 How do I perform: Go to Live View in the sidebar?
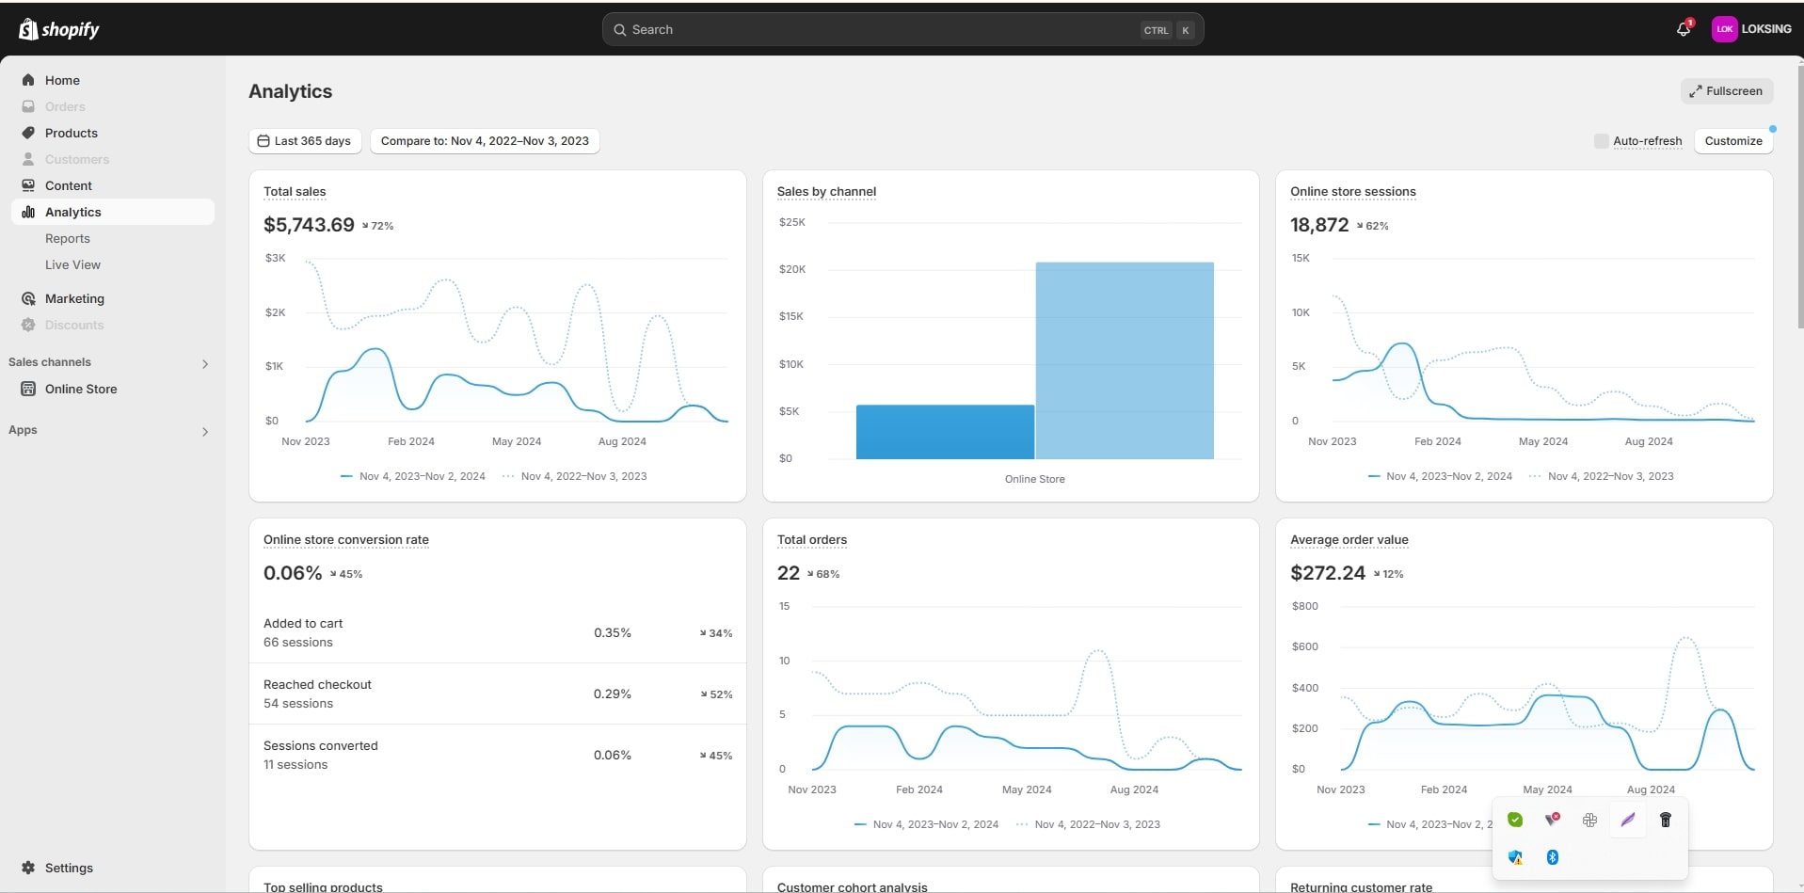[x=72, y=264]
